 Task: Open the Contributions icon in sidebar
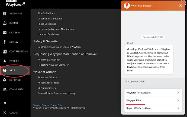[5, 51]
